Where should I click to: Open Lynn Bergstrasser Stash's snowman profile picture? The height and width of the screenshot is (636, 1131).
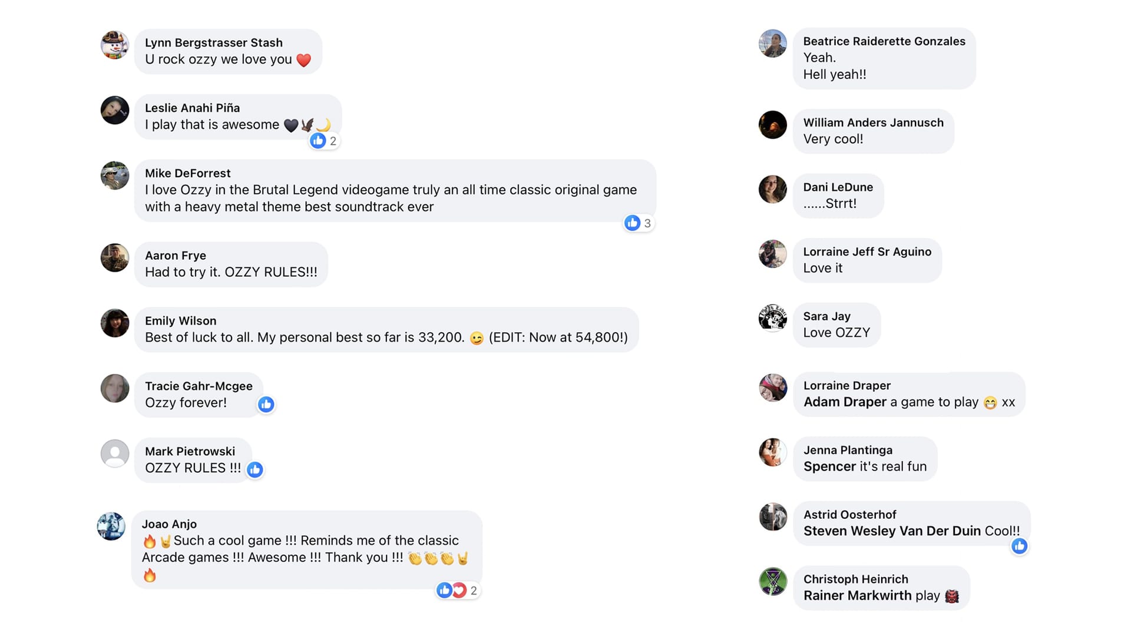point(115,45)
